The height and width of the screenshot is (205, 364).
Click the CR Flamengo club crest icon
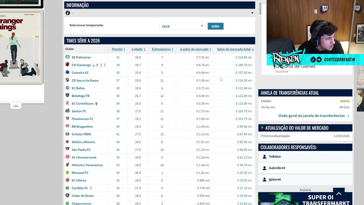67,65
